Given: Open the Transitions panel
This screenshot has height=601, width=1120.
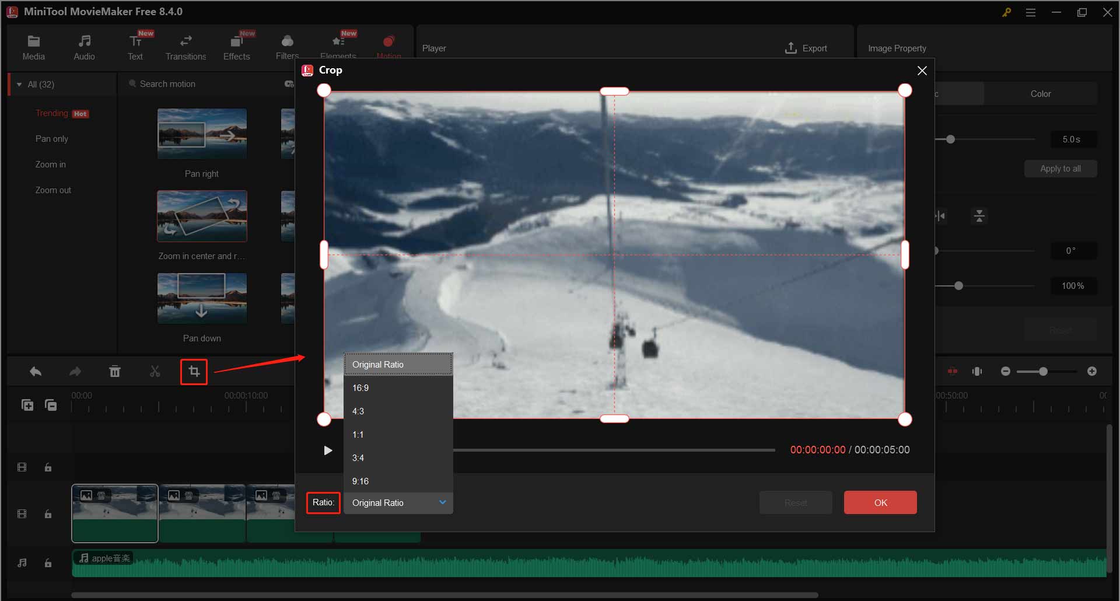Looking at the screenshot, I should coord(185,47).
